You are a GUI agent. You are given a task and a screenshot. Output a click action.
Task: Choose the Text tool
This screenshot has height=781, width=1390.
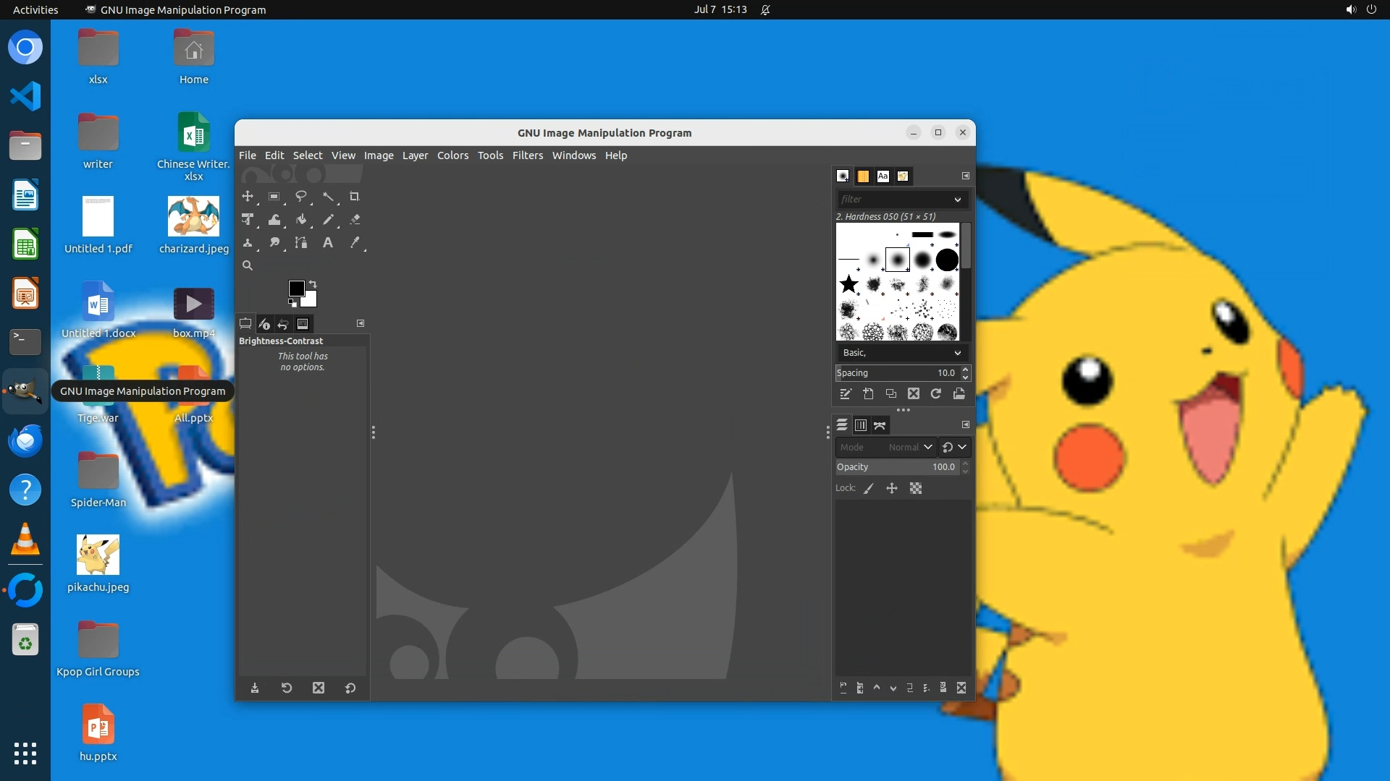coord(328,243)
